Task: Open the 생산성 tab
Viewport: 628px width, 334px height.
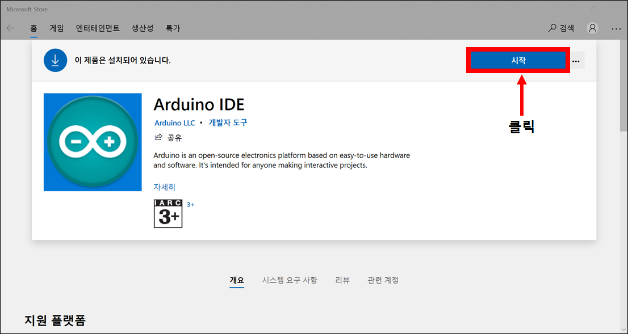Action: 143,28
